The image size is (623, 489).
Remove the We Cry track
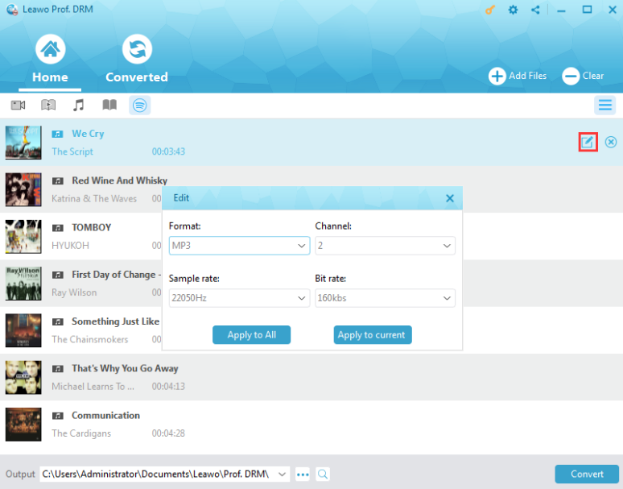pos(611,142)
